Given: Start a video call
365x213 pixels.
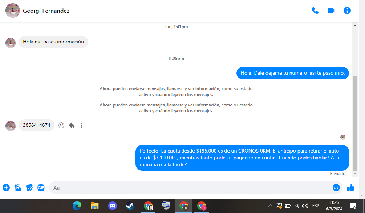Looking at the screenshot, I should pos(331,11).
